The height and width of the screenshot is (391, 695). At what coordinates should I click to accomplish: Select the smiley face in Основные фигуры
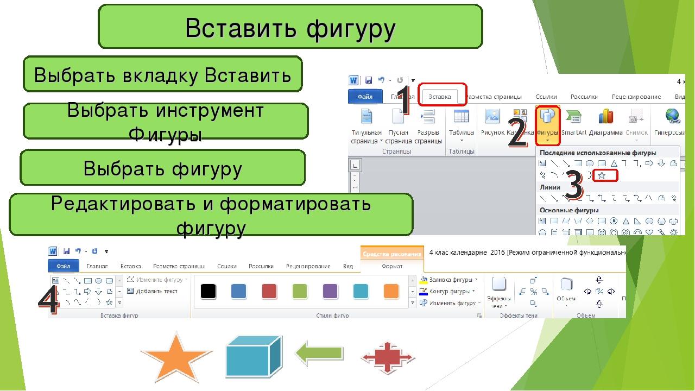pos(601,232)
